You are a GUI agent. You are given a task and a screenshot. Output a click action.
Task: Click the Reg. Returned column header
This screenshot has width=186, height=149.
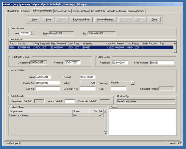(x=59, y=44)
